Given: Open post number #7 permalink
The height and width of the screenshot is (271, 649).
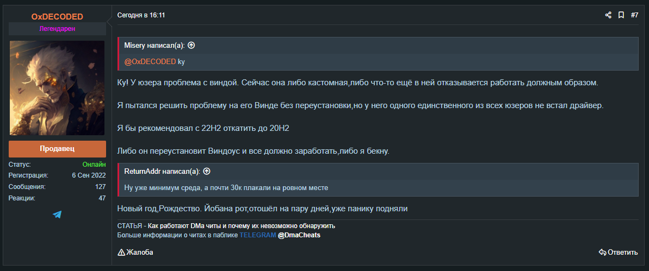Looking at the screenshot, I should 634,15.
